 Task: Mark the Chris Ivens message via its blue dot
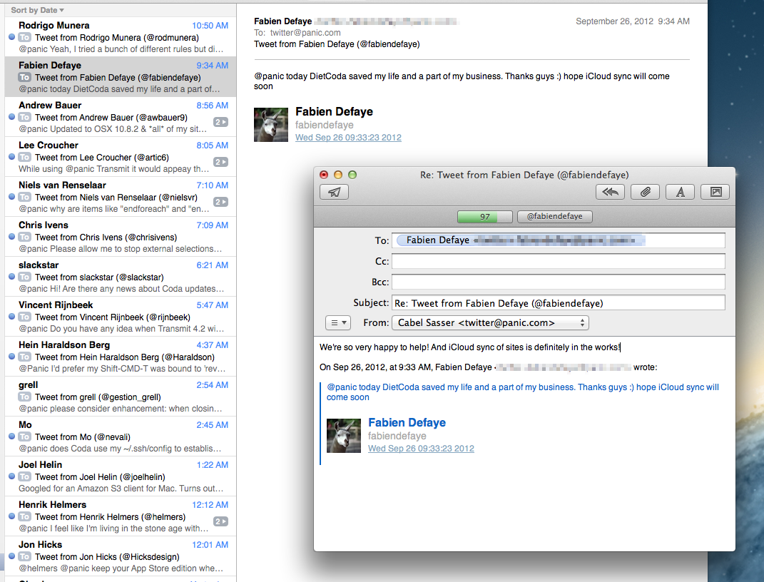click(11, 236)
